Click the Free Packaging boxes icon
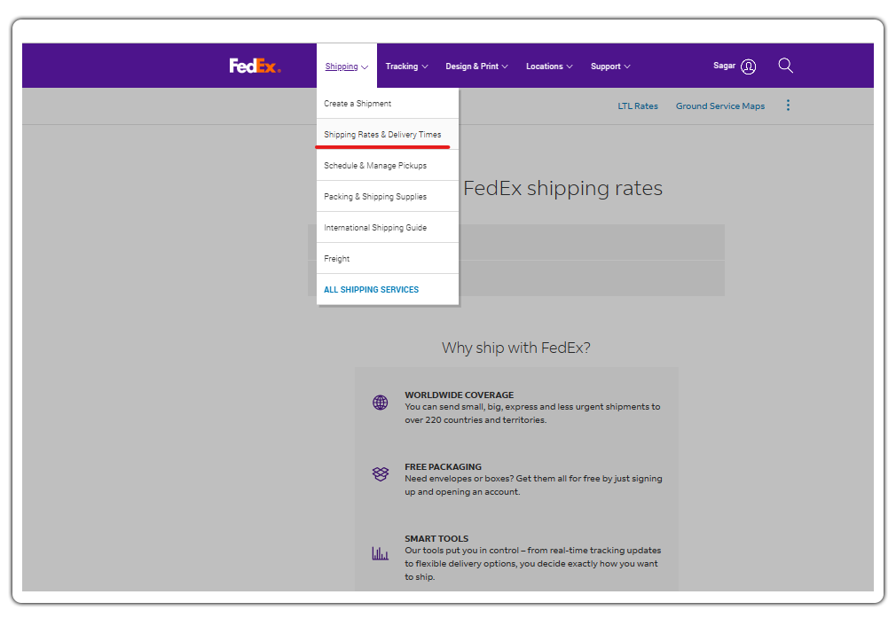Screen dimensions: 896x618 380,473
